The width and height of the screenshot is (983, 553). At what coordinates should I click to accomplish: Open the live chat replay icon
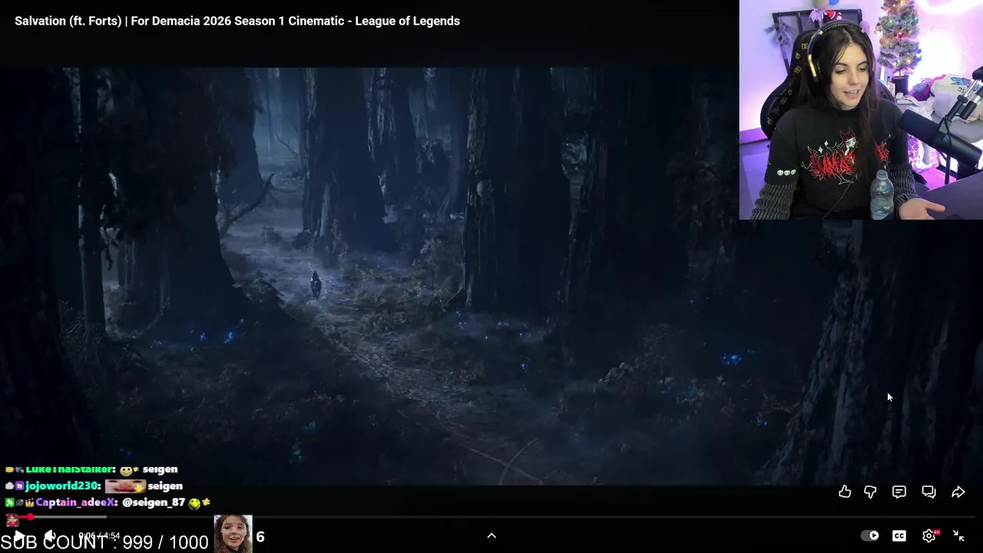[928, 492]
